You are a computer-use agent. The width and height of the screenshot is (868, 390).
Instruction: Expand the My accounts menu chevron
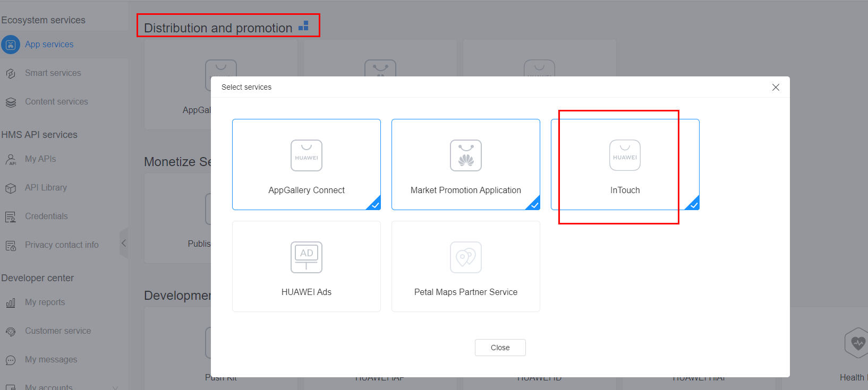115,387
